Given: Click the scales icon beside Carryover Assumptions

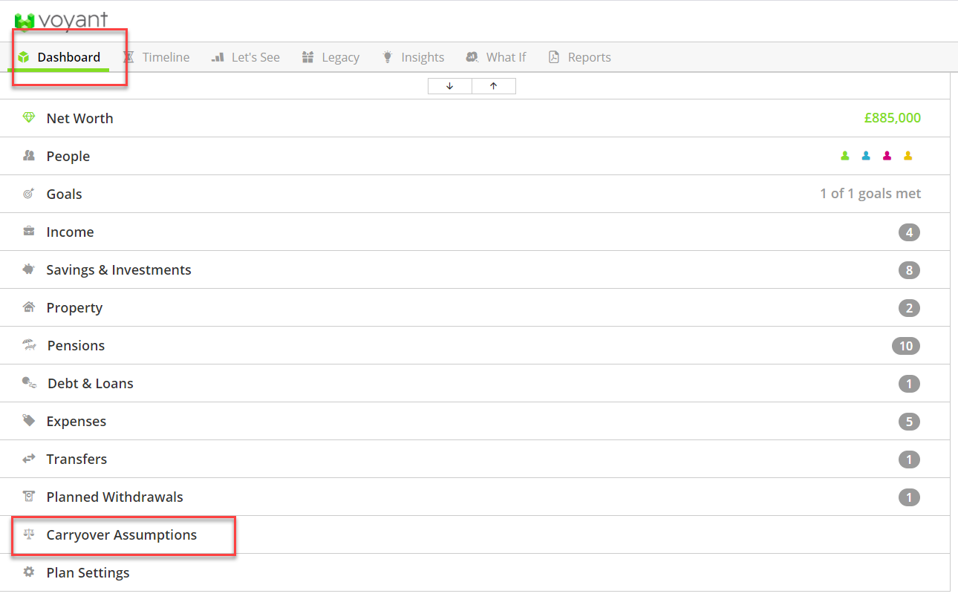Looking at the screenshot, I should click(x=29, y=534).
